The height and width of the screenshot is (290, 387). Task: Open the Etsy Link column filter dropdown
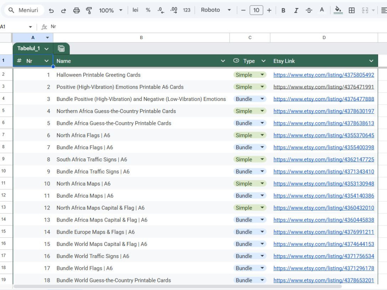pos(371,61)
